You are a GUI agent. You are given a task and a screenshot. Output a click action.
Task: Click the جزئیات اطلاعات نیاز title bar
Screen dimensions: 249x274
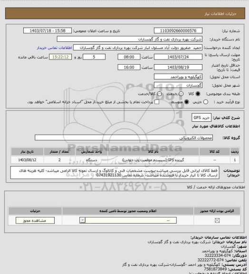(x=125, y=13)
